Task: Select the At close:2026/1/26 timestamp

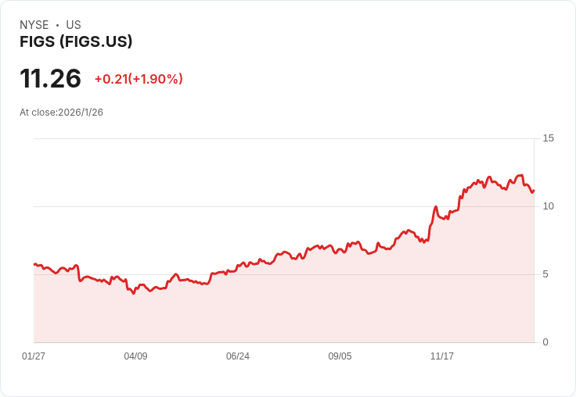Action: point(61,112)
